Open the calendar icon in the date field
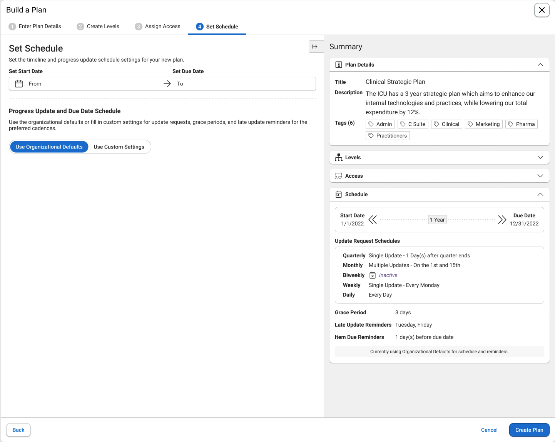Screen dimensions: 555x442 click(x=19, y=84)
